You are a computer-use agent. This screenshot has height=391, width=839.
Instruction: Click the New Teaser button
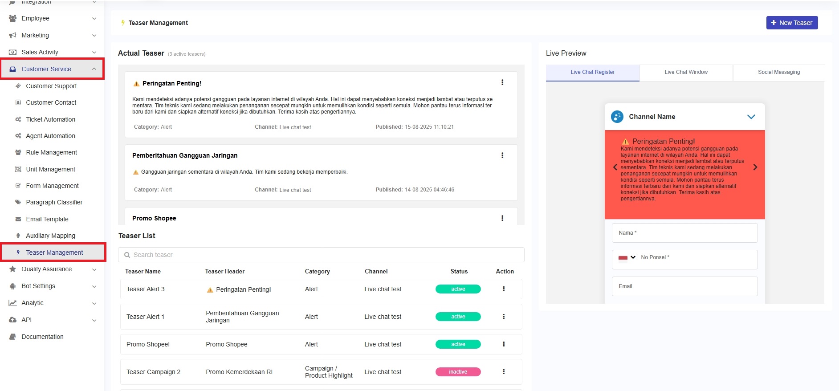tap(791, 23)
